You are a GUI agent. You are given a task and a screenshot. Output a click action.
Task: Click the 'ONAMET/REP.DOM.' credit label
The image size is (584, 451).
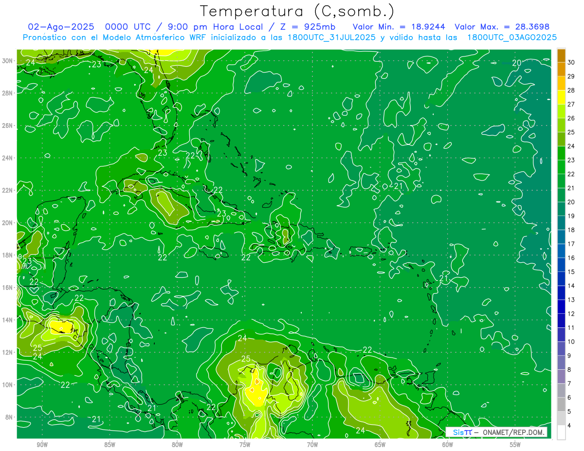tap(513, 433)
